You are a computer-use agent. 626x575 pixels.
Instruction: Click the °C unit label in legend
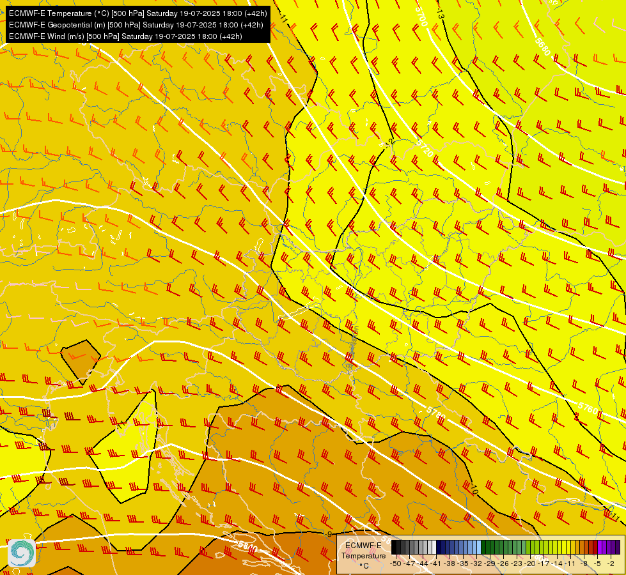coord(364,565)
